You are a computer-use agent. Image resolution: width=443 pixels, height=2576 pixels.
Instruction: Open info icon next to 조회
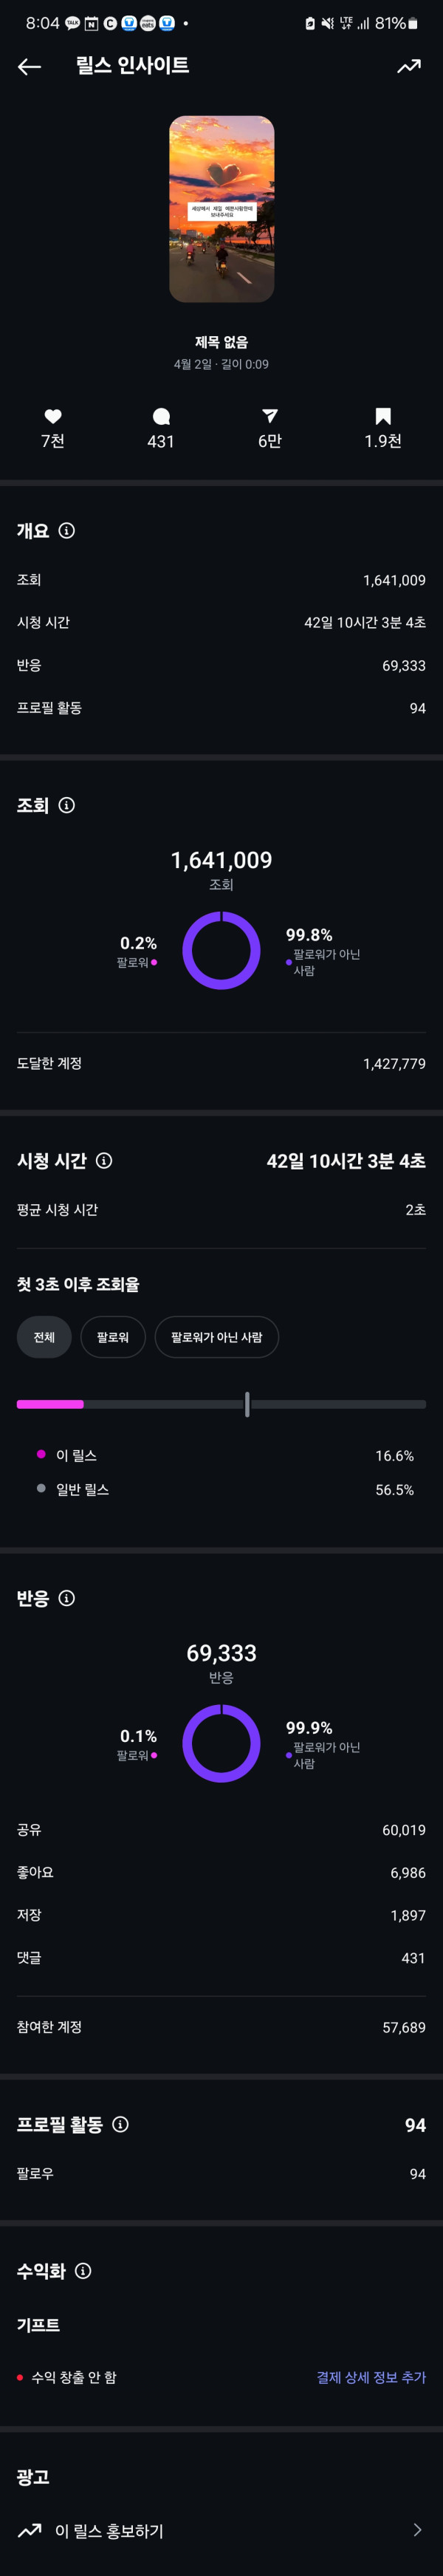67,805
